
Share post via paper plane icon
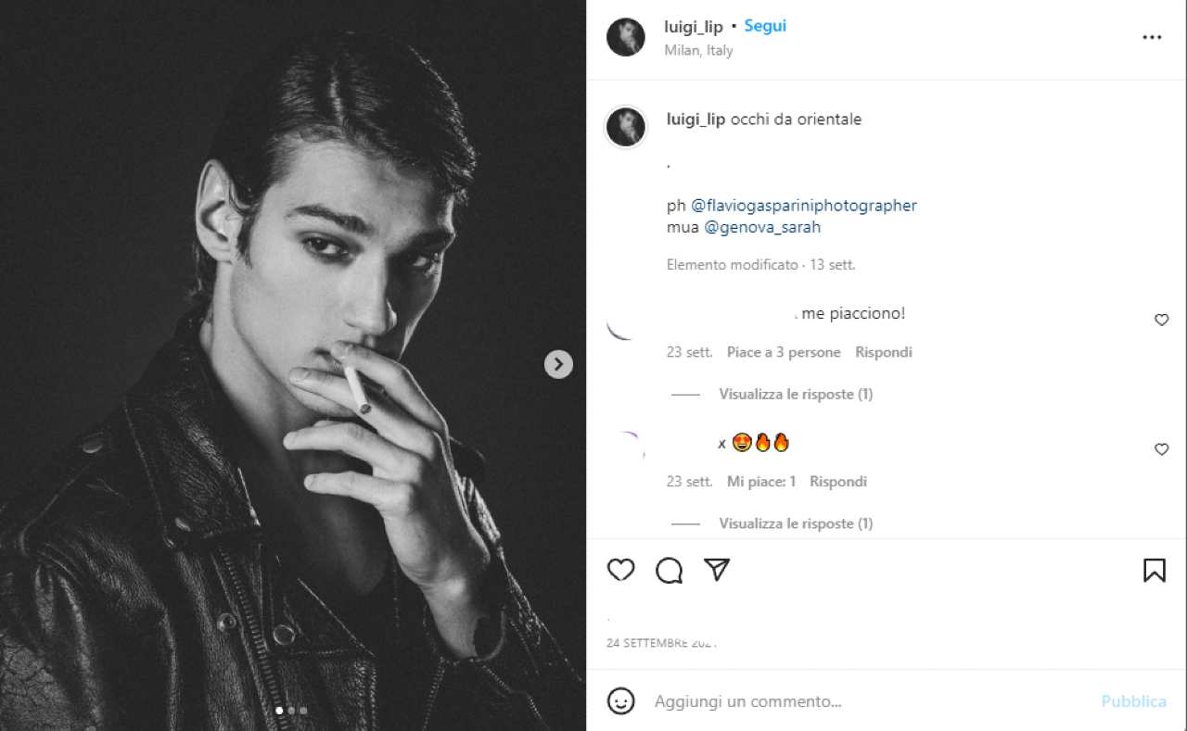(x=717, y=570)
